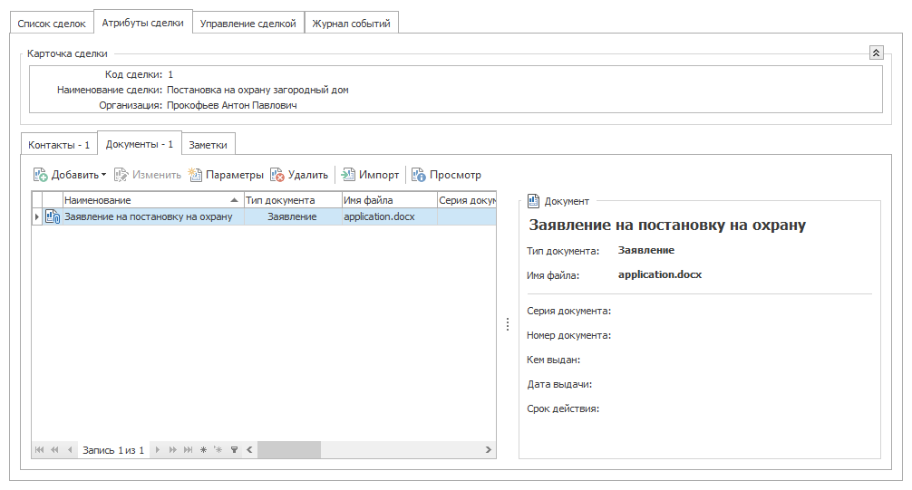The width and height of the screenshot is (912, 490).
Task: Expand the Добавить dropdown arrow
Action: tap(103, 175)
